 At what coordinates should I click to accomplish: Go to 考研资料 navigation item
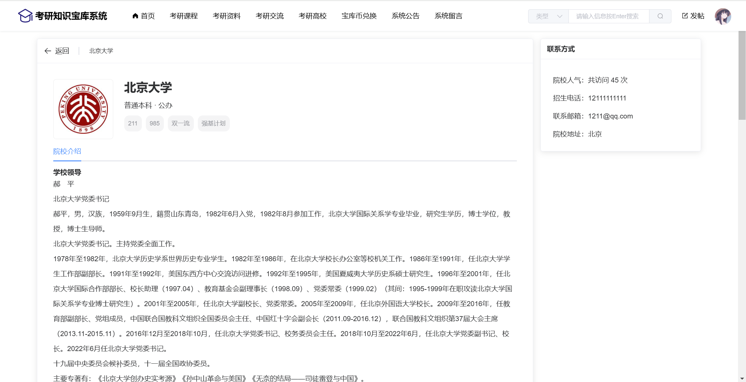tap(226, 16)
